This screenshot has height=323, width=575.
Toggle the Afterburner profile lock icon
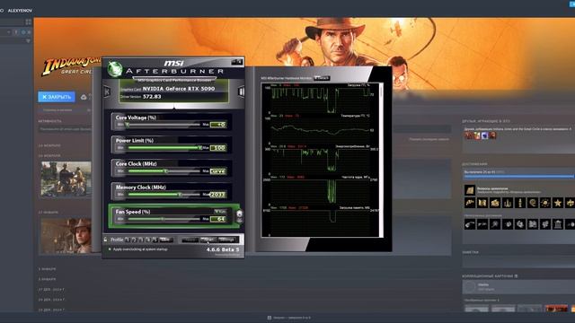[x=106, y=240]
